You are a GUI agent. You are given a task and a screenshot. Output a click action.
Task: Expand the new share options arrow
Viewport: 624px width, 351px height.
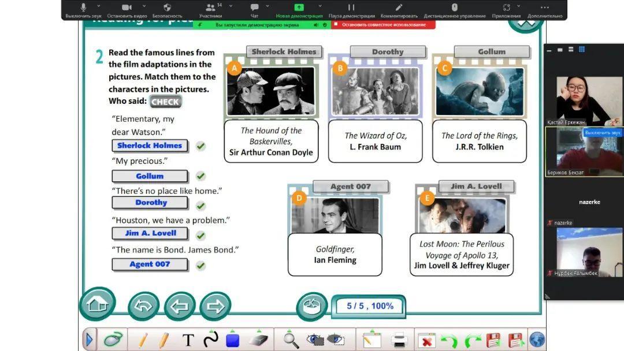pyautogui.click(x=320, y=6)
